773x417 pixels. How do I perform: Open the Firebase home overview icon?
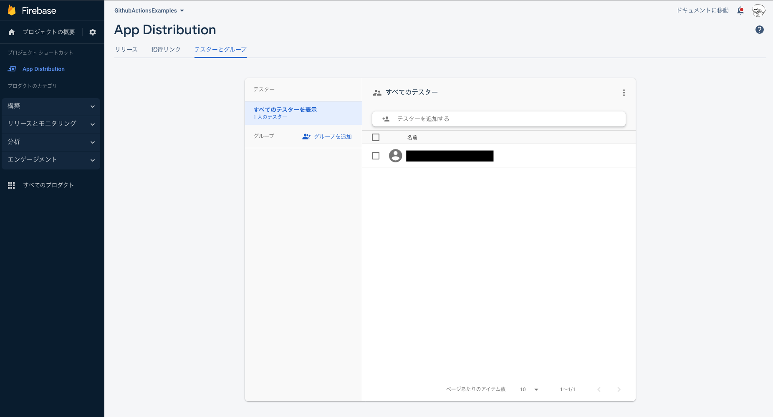coord(12,32)
